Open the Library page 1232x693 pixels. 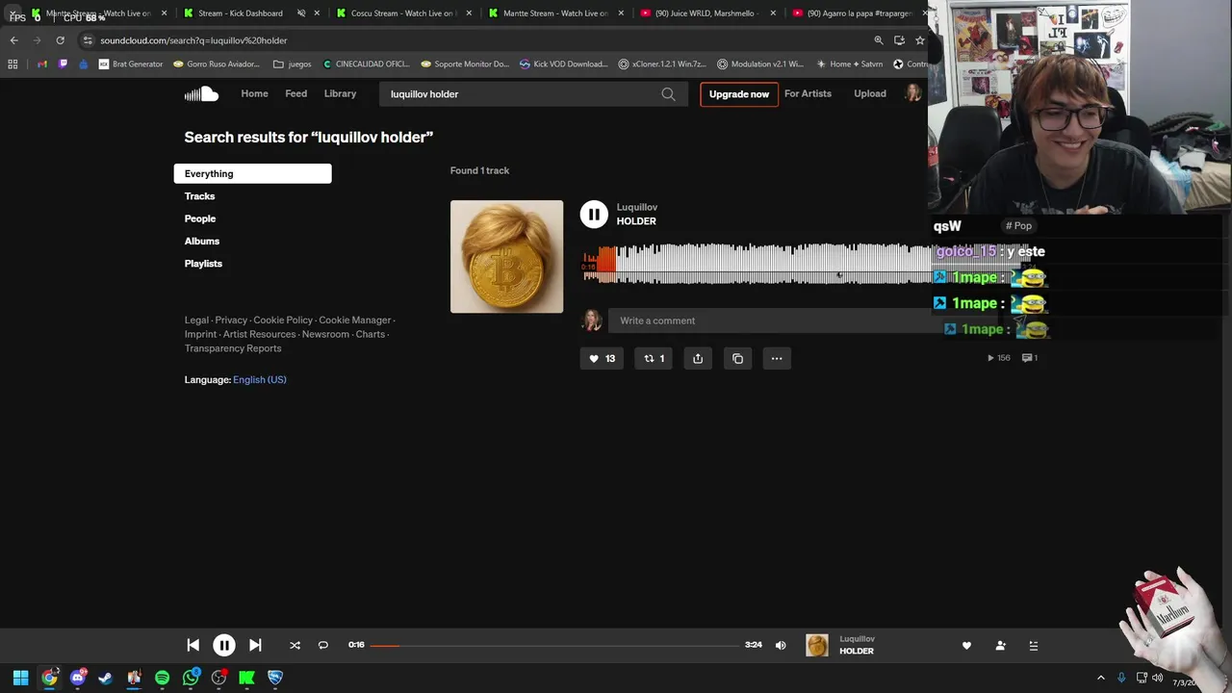340,94
